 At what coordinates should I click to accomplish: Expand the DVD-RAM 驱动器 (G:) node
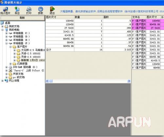pyautogui.click(x=7, y=67)
